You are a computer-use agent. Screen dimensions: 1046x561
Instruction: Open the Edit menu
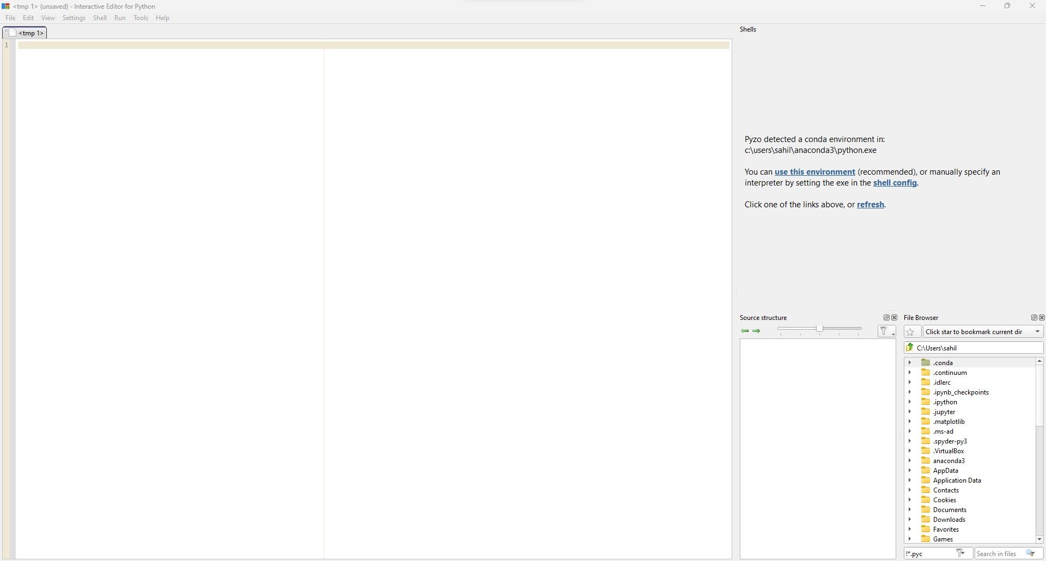click(x=28, y=18)
